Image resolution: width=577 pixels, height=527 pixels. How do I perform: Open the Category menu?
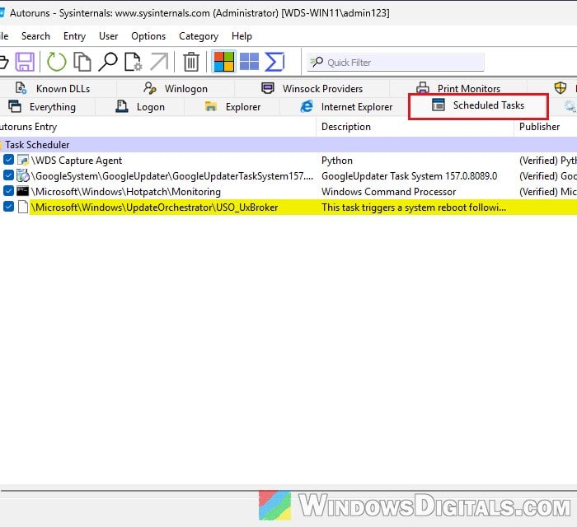(199, 36)
